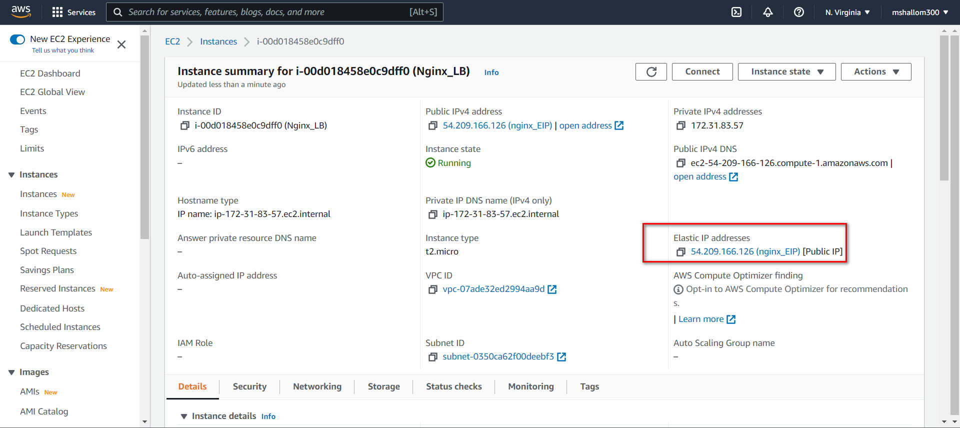Open the Services grid menu

(x=74, y=12)
